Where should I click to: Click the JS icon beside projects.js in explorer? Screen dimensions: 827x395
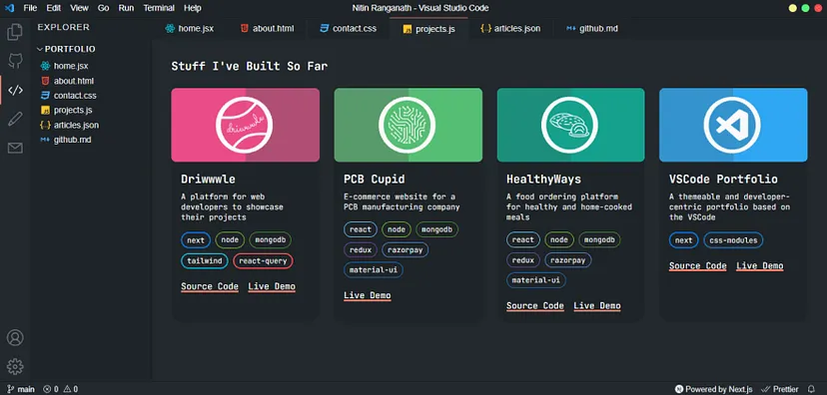(x=45, y=110)
